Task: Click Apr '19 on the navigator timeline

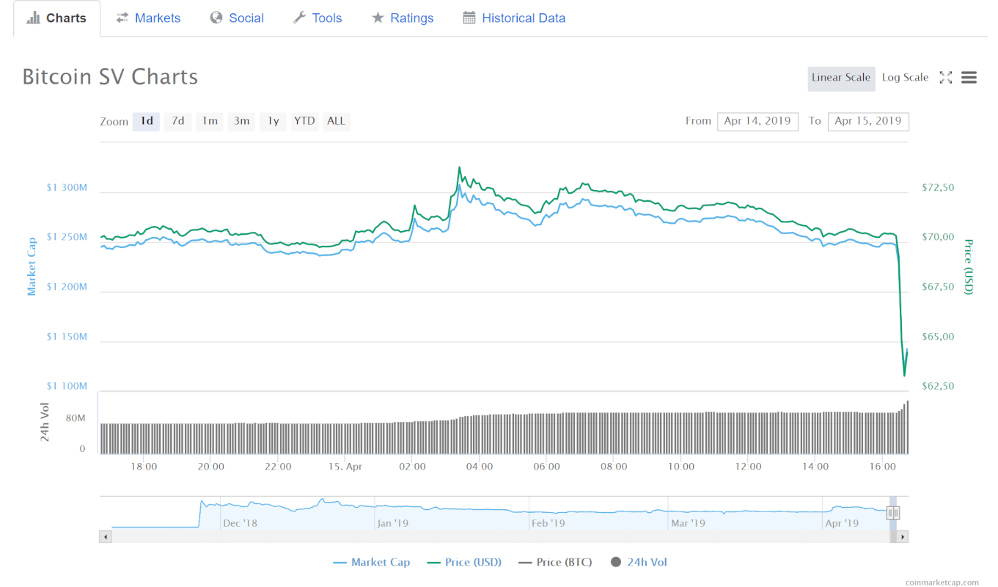Action: [842, 523]
